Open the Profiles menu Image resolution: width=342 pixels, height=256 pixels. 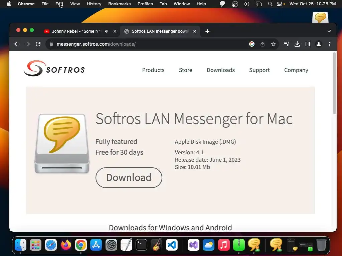click(x=145, y=4)
